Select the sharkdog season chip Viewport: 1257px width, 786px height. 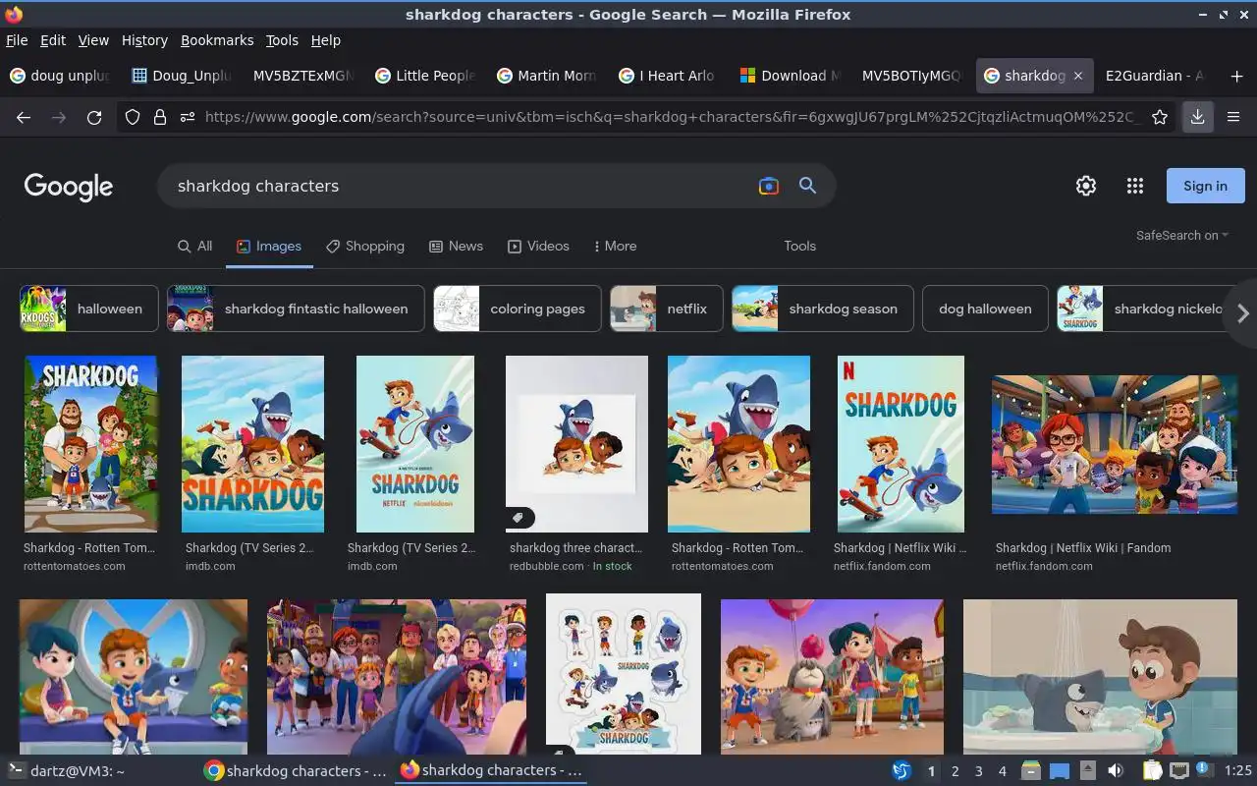coord(823,309)
